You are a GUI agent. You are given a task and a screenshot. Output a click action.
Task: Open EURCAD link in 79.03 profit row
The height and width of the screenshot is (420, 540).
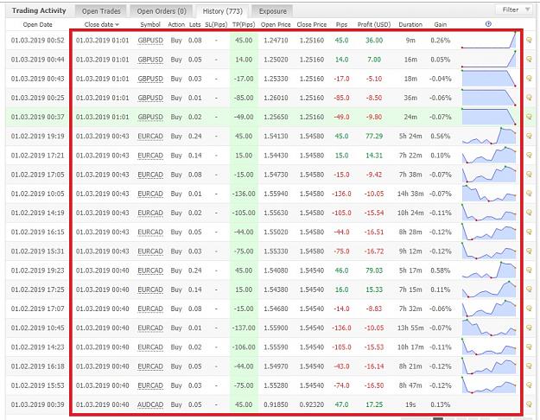(150, 270)
